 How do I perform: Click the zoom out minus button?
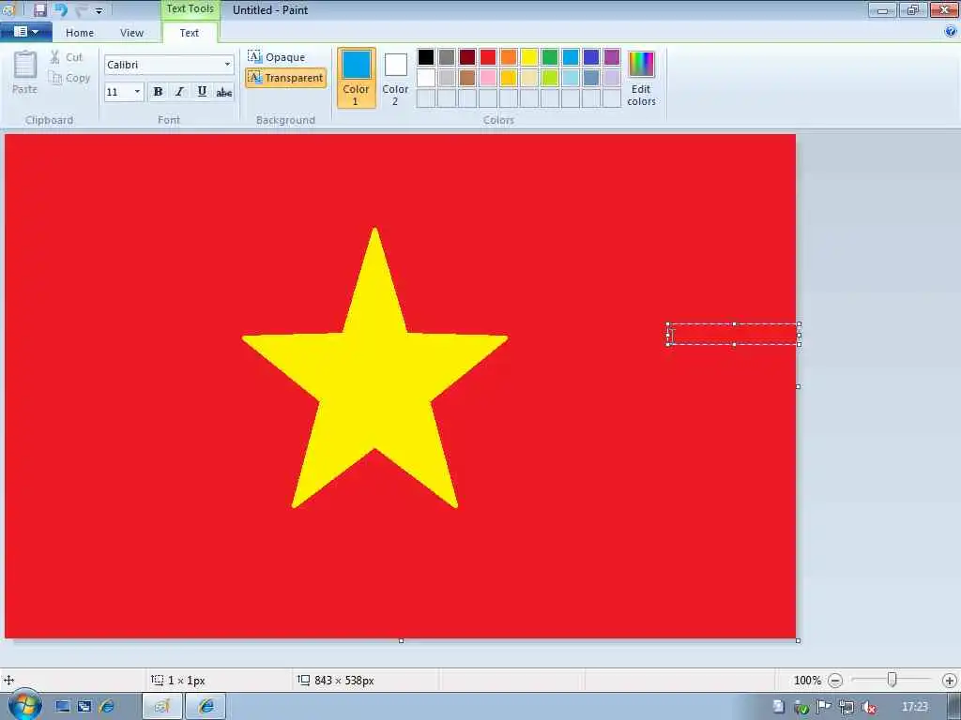coord(834,681)
